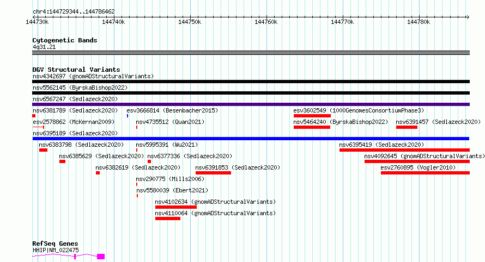This screenshot has width=485, height=262.
Task: Select the large magenta HHIP exon block
Action: coord(101,257)
